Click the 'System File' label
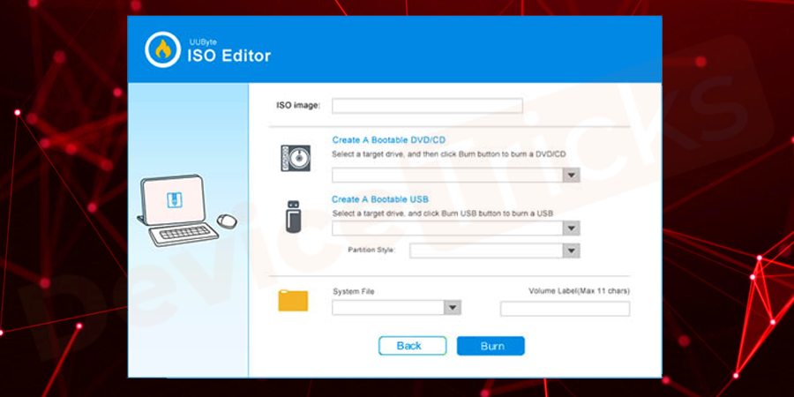 click(x=354, y=292)
